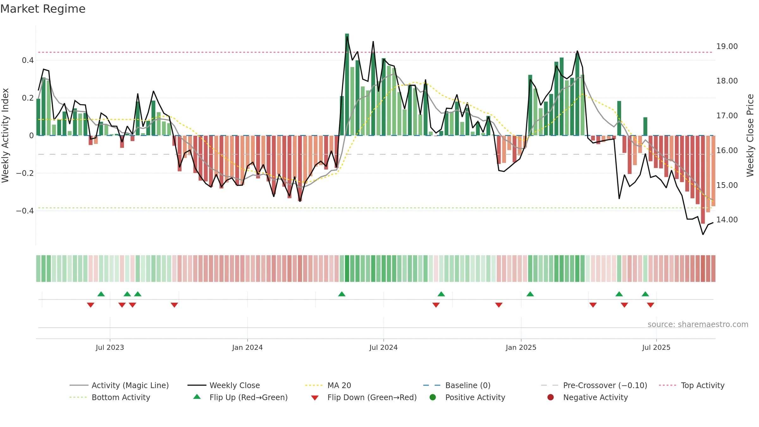
Task: Toggle the Weekly Close legend series
Action: [224, 385]
